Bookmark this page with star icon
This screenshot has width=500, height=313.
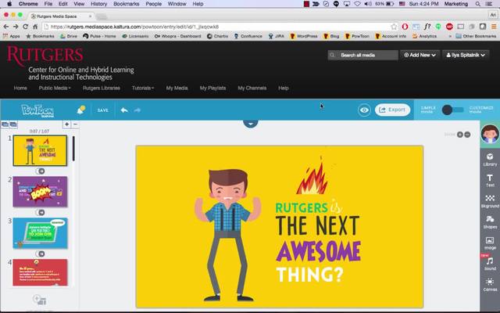pyautogui.click(x=394, y=27)
